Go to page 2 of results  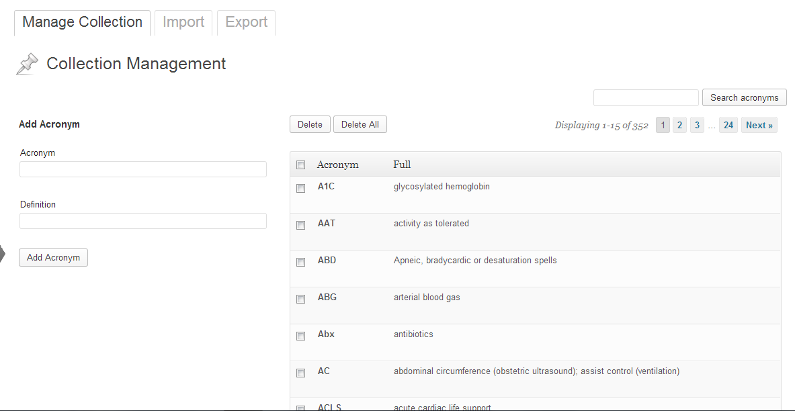point(680,125)
